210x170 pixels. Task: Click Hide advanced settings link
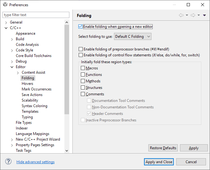[x=36, y=162]
